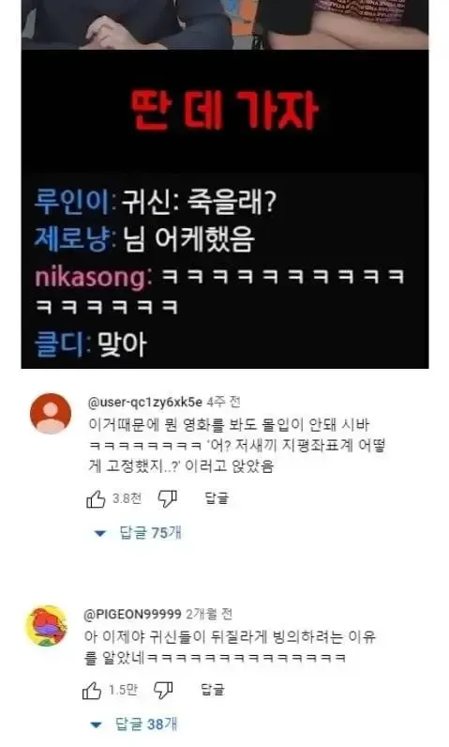The height and width of the screenshot is (747, 449).
Task: Open the orange default profile avatar
Action: click(51, 414)
